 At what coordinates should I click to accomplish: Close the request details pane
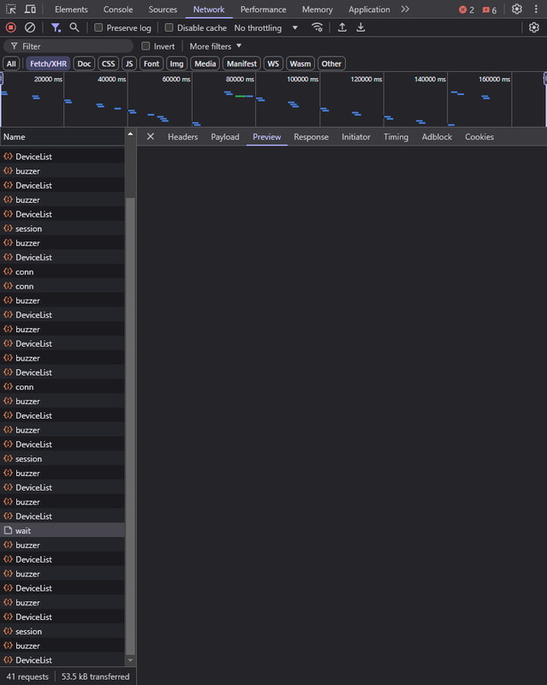[x=151, y=137]
